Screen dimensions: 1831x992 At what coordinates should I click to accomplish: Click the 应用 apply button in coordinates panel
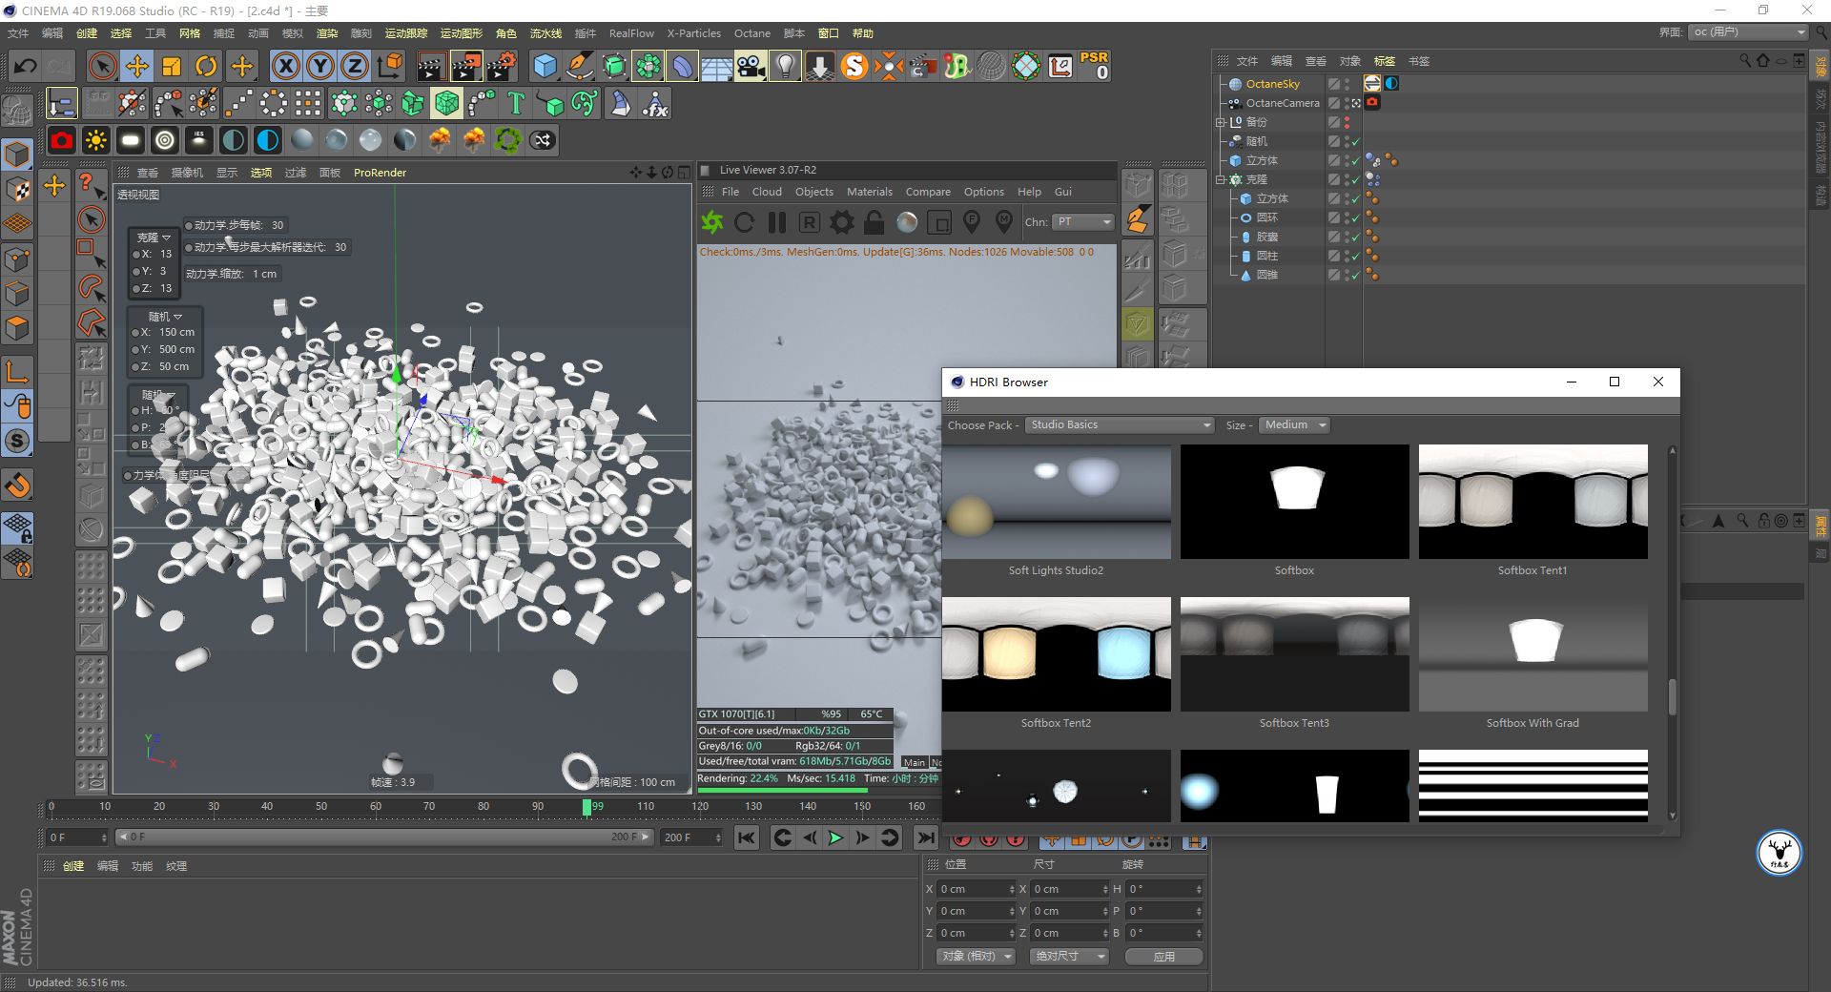coord(1164,956)
